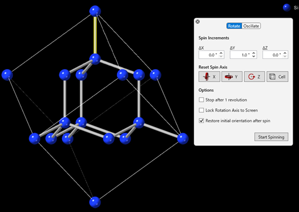The image size is (299, 212).
Task: Select the Rotate tab
Action: point(234,26)
